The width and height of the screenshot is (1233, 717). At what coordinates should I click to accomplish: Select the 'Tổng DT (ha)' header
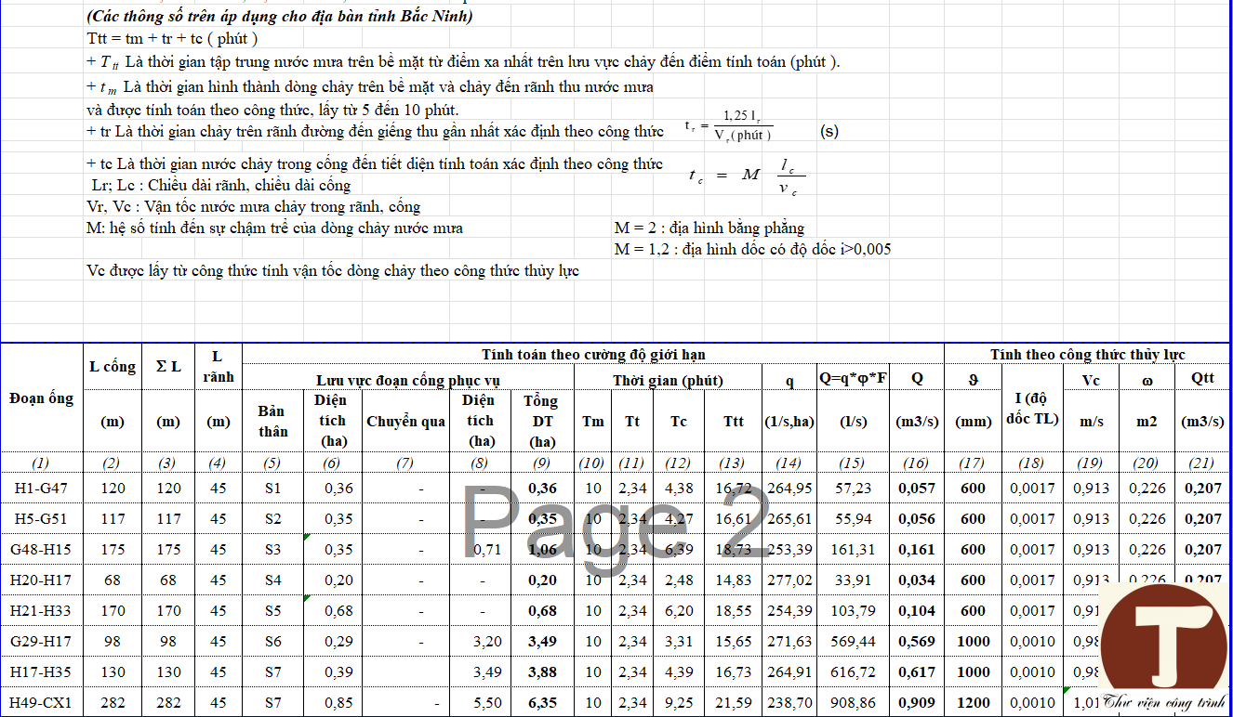coord(540,421)
